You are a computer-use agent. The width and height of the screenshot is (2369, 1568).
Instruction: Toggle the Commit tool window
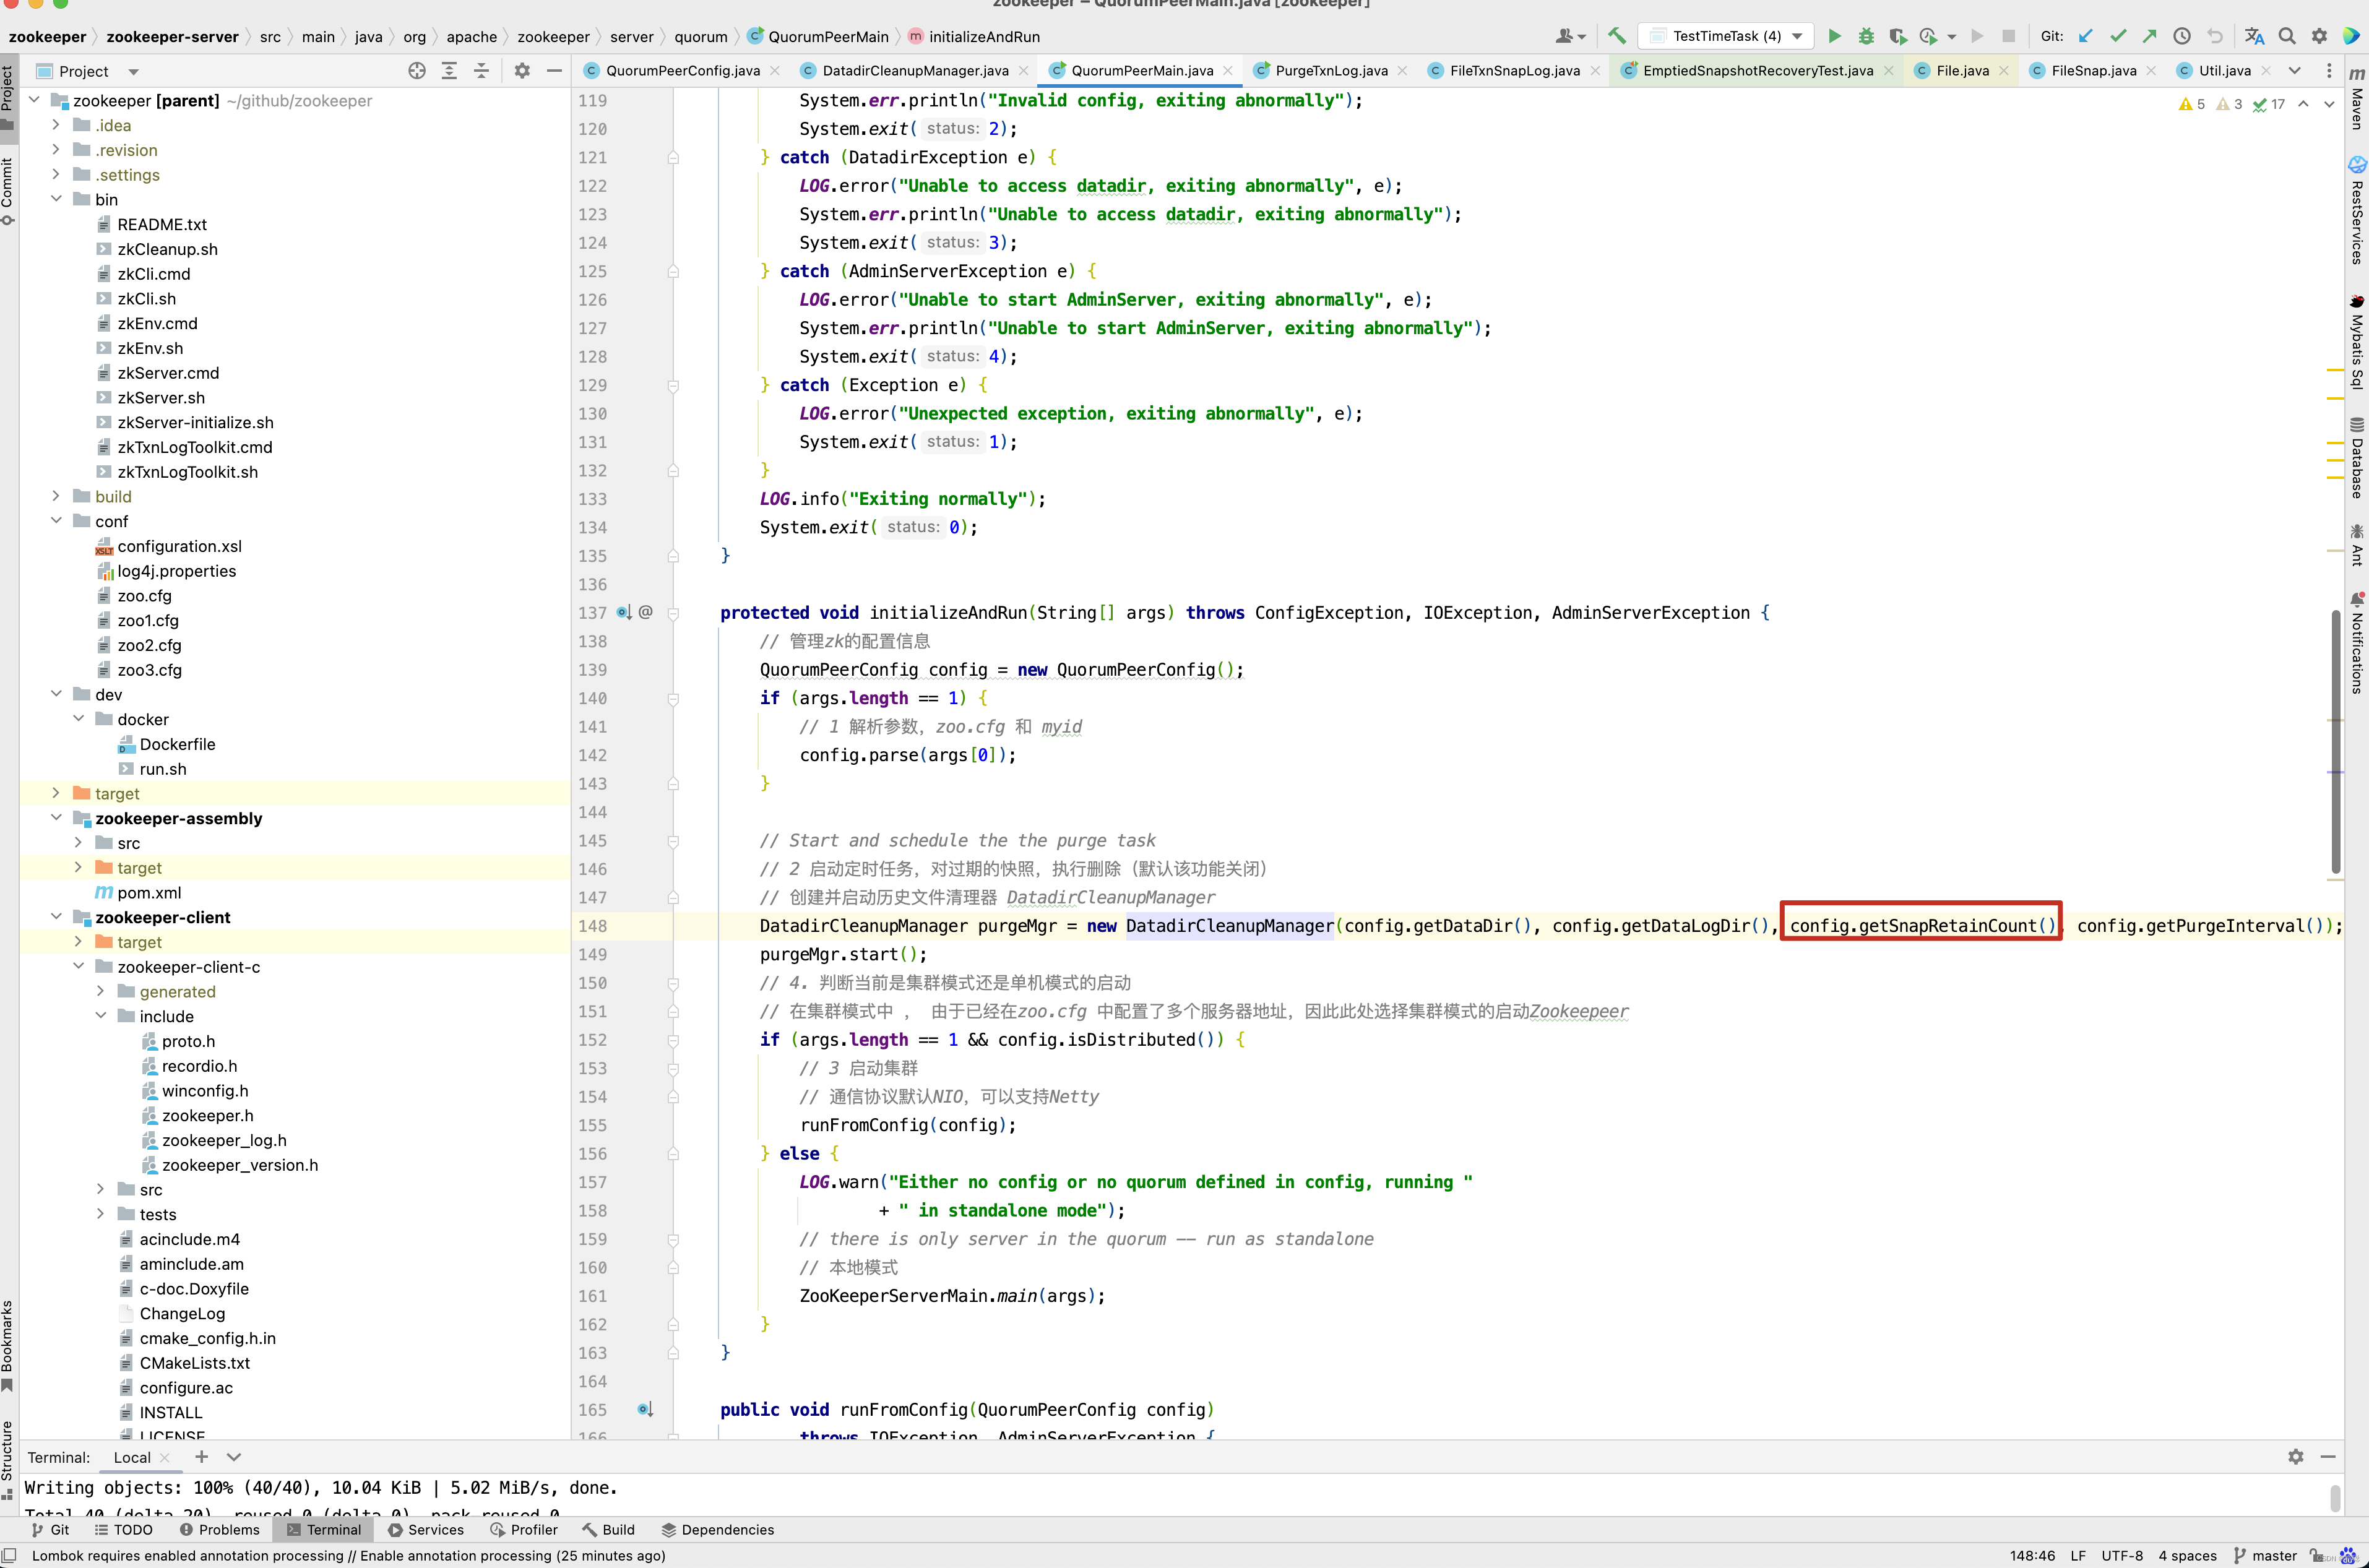coord(8,191)
